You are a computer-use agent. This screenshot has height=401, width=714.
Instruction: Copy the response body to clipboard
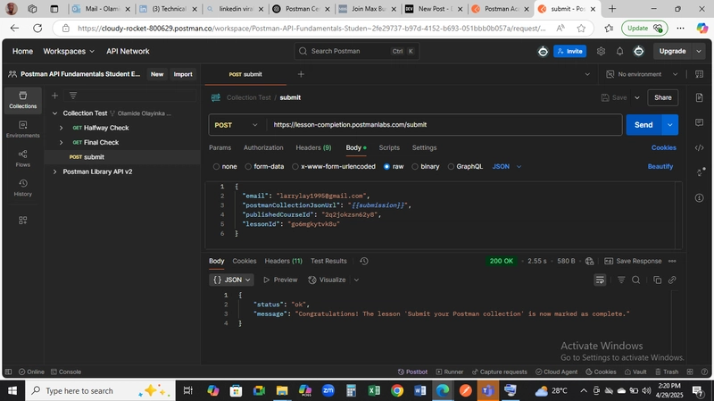[x=657, y=280]
